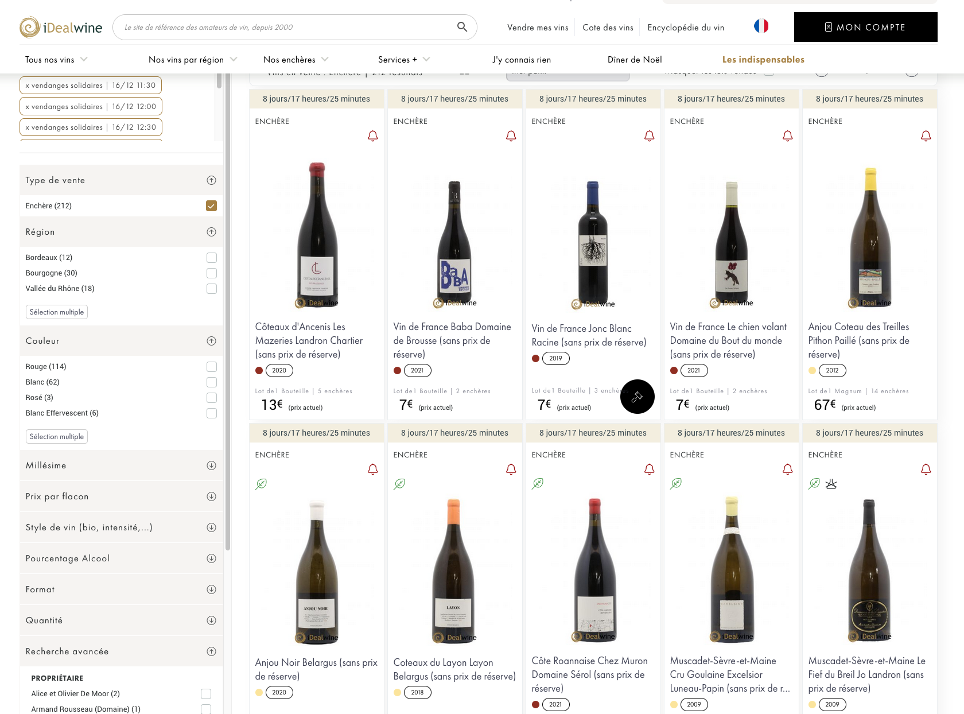Set alert bell for Anjou Coteau des Treilles
Image resolution: width=964 pixels, height=714 pixels.
click(x=926, y=136)
